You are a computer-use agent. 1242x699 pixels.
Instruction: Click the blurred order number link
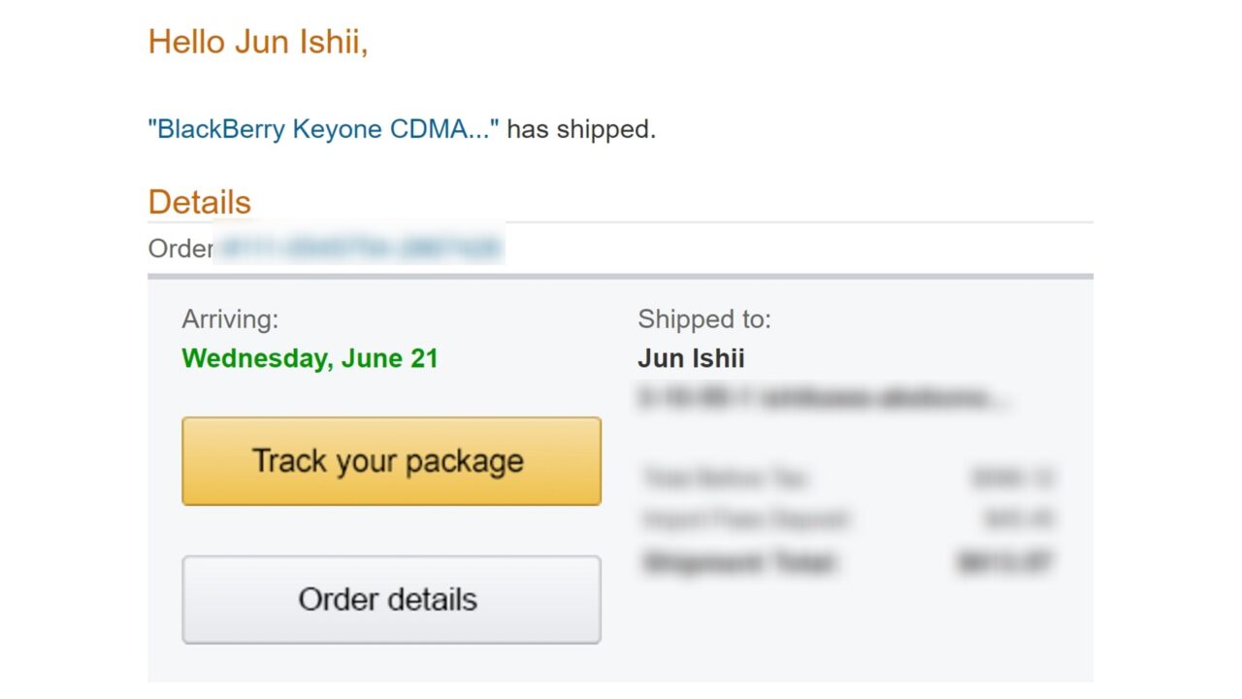(359, 249)
